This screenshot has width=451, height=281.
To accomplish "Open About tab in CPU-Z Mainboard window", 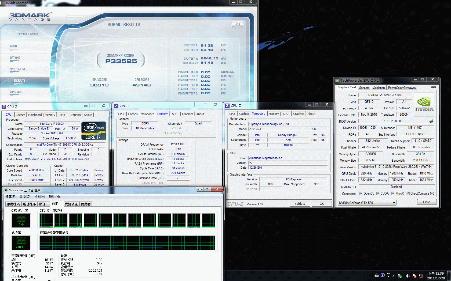I will (311, 114).
